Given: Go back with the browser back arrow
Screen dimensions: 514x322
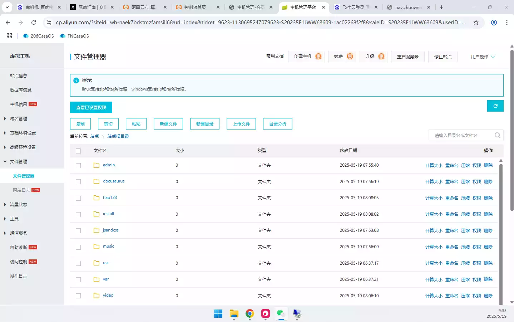Looking at the screenshot, I should click(8, 23).
